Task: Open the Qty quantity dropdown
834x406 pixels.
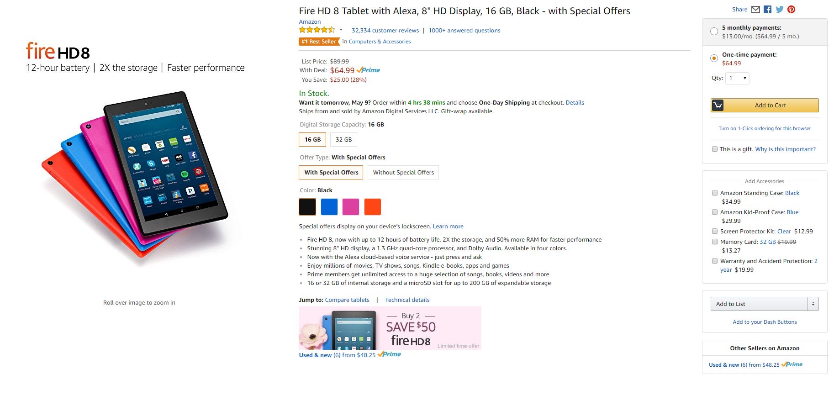Action: coord(737,79)
